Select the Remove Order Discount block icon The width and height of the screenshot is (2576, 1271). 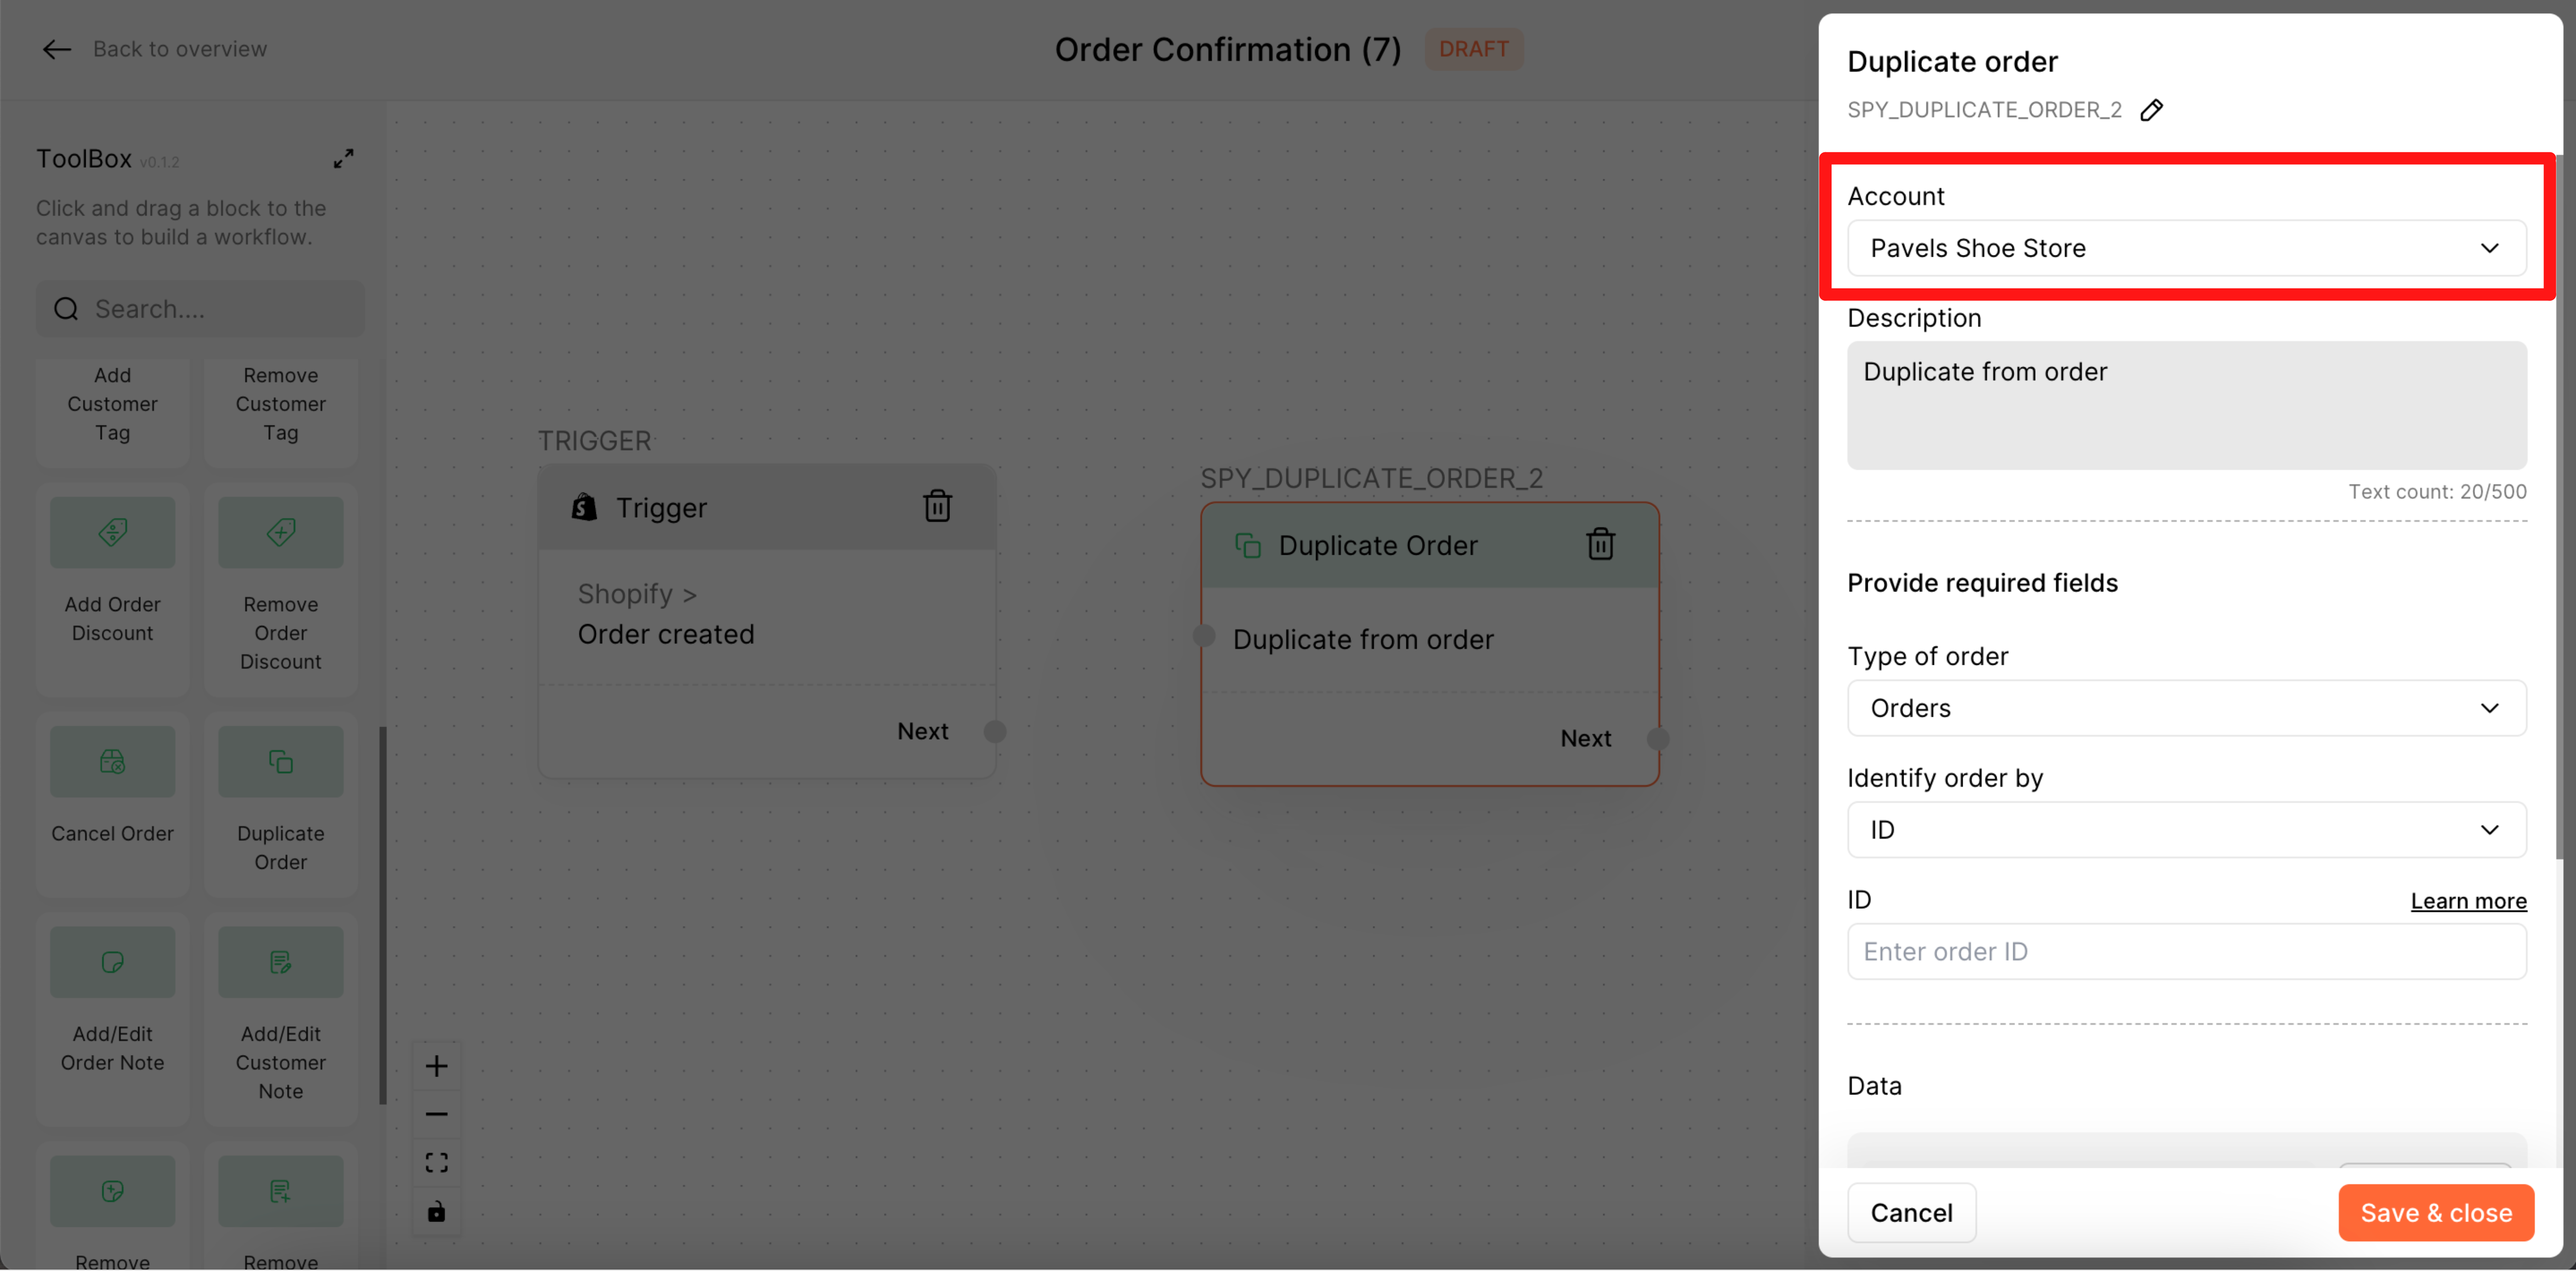point(281,532)
